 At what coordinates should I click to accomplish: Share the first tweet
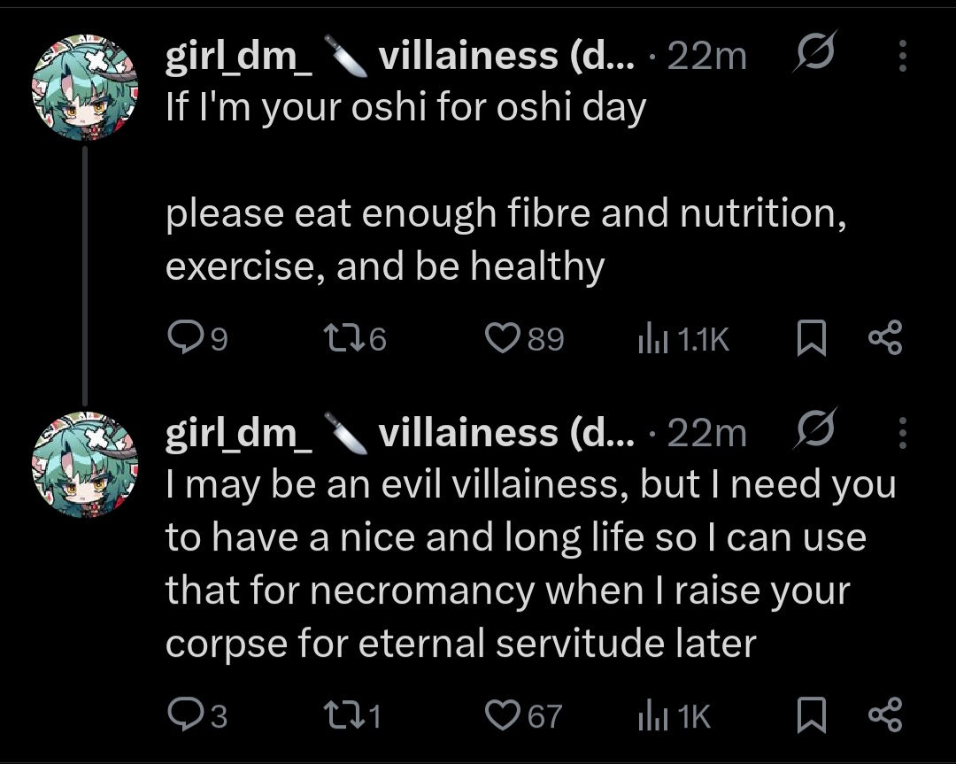(x=884, y=339)
